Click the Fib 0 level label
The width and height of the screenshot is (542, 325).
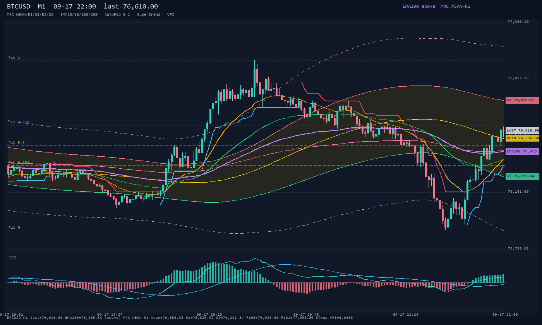point(14,227)
